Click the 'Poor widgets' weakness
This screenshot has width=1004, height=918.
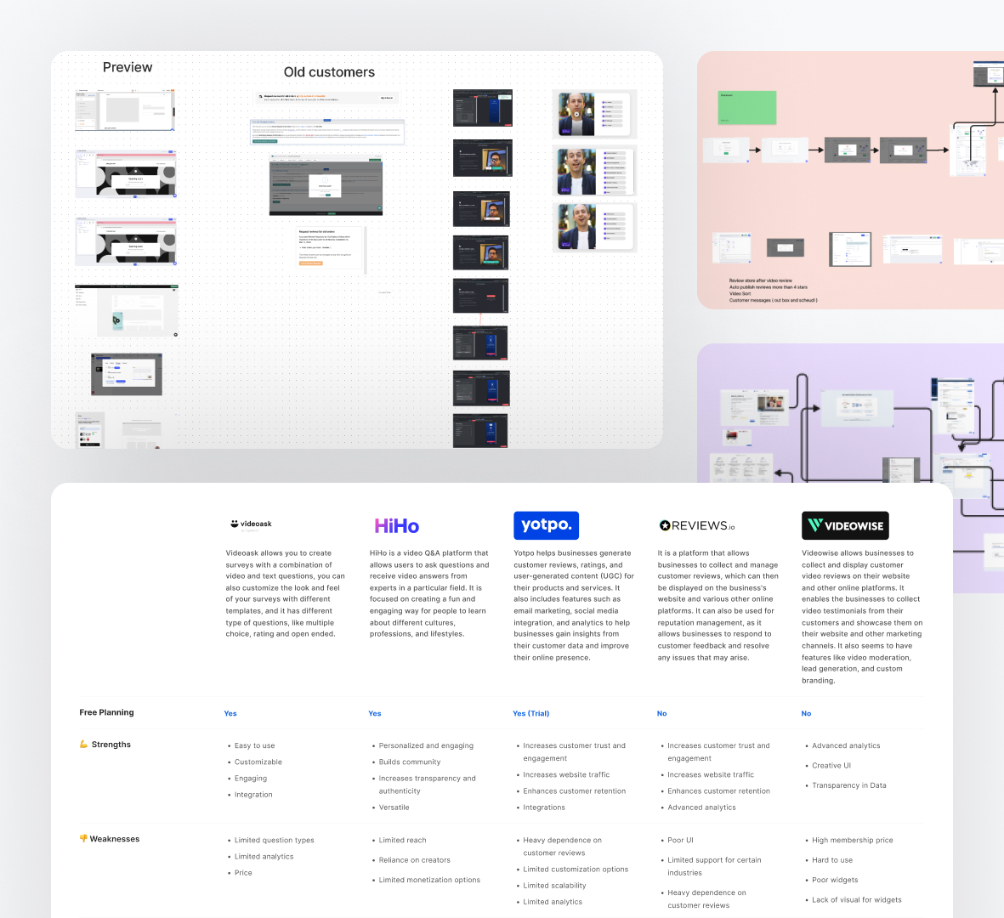pyautogui.click(x=834, y=881)
